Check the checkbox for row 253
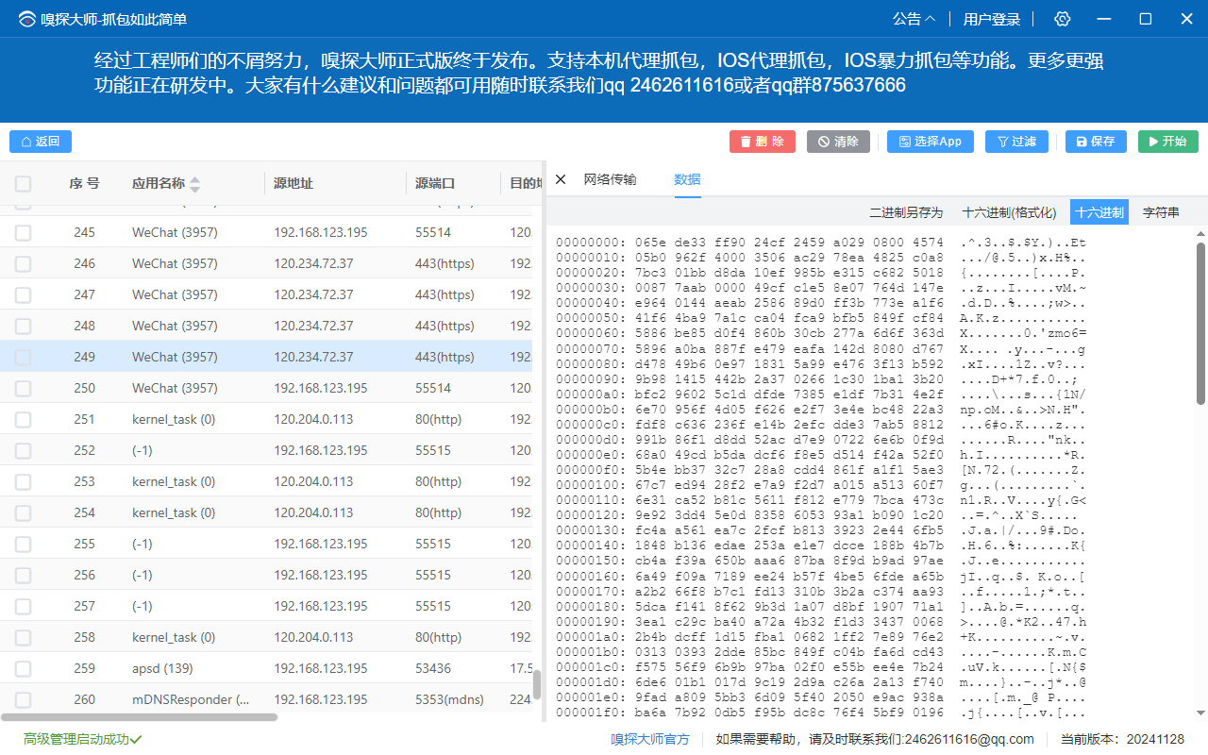Image resolution: width=1208 pixels, height=755 pixels. tap(24, 482)
